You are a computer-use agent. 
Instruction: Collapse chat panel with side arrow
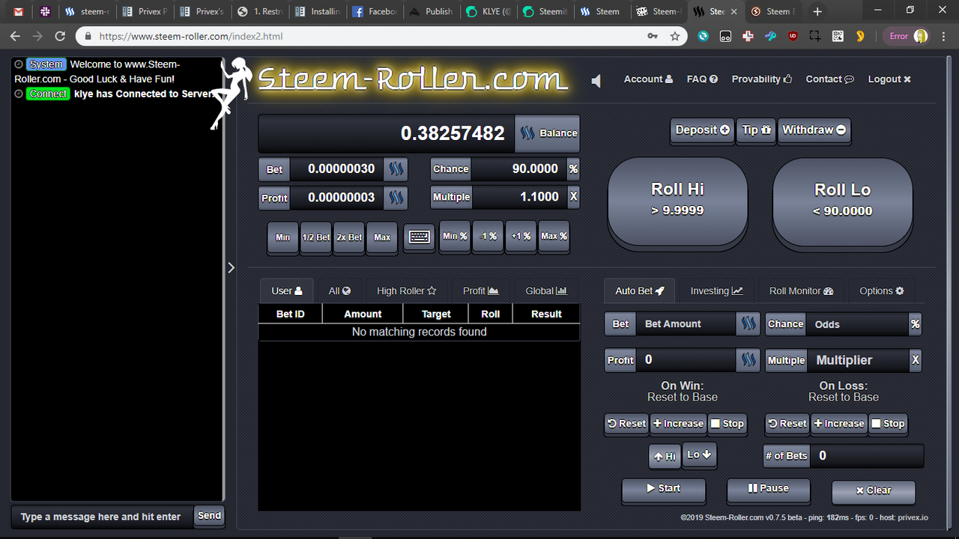(231, 267)
